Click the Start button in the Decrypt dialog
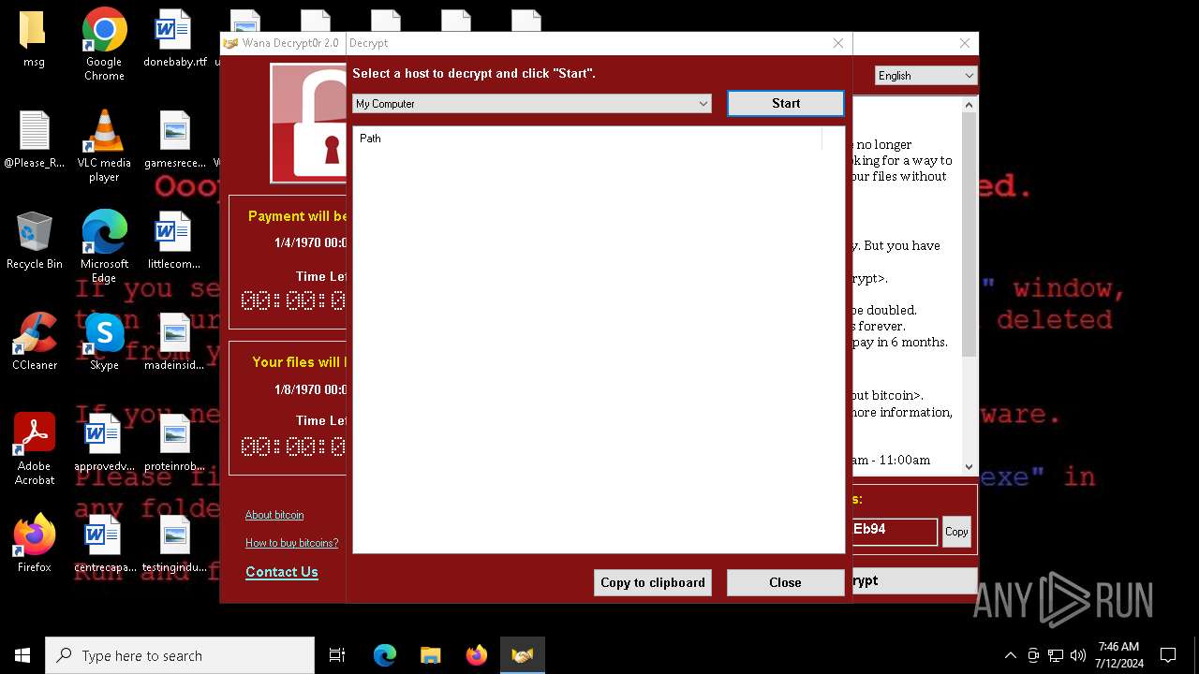The image size is (1199, 674). 786,104
